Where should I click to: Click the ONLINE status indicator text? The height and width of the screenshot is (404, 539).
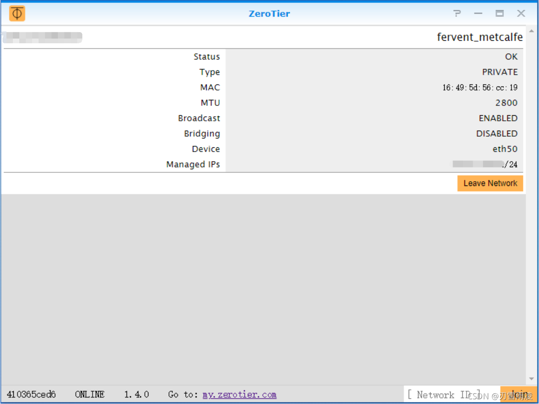[x=90, y=394]
